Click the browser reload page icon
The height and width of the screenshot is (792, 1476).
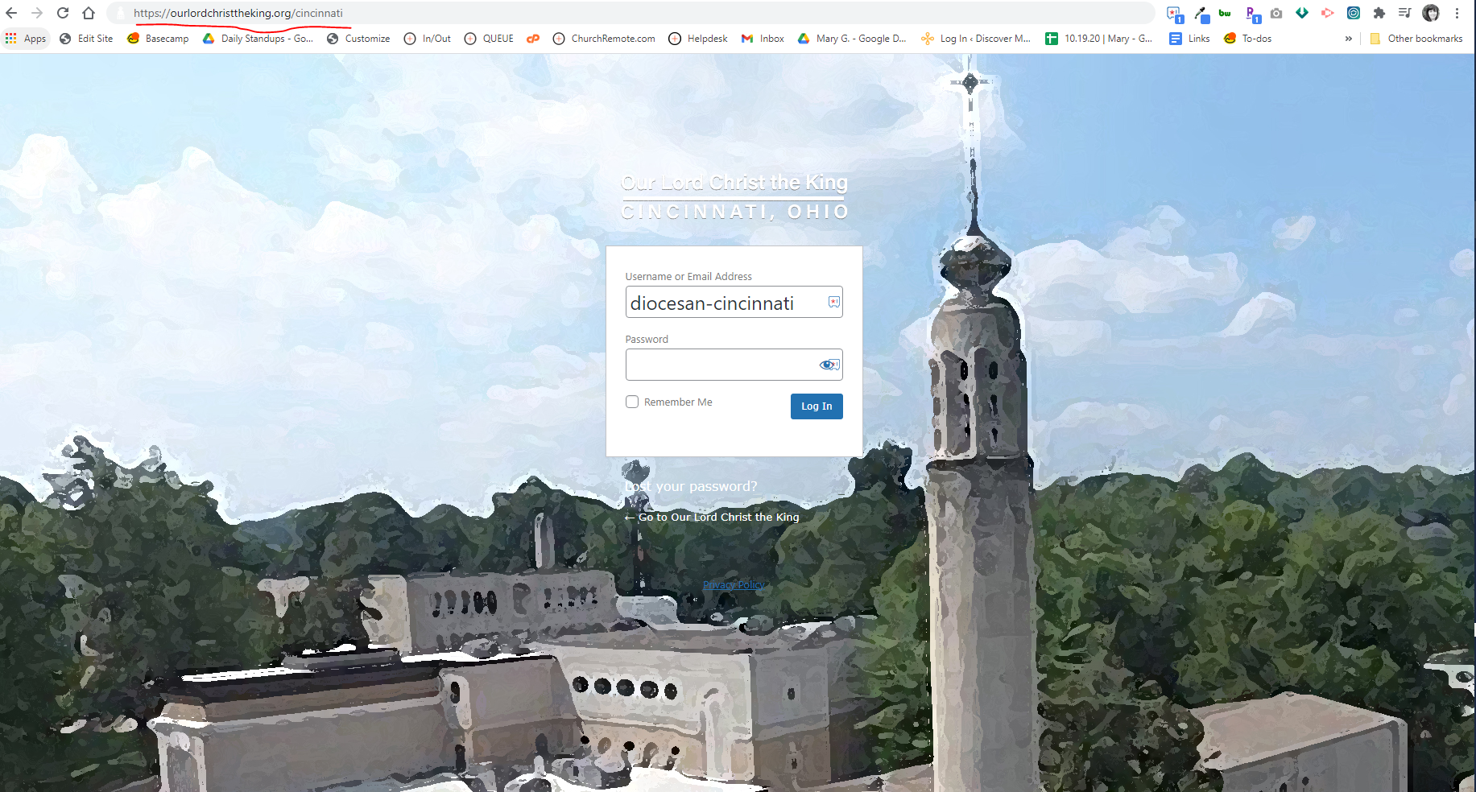pos(63,13)
